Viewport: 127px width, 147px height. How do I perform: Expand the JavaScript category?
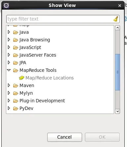pos(9,47)
